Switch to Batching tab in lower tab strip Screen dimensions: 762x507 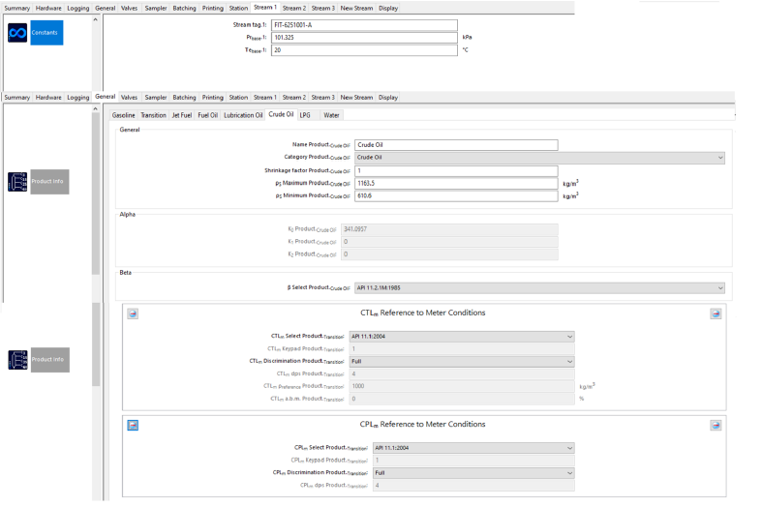pyautogui.click(x=184, y=98)
